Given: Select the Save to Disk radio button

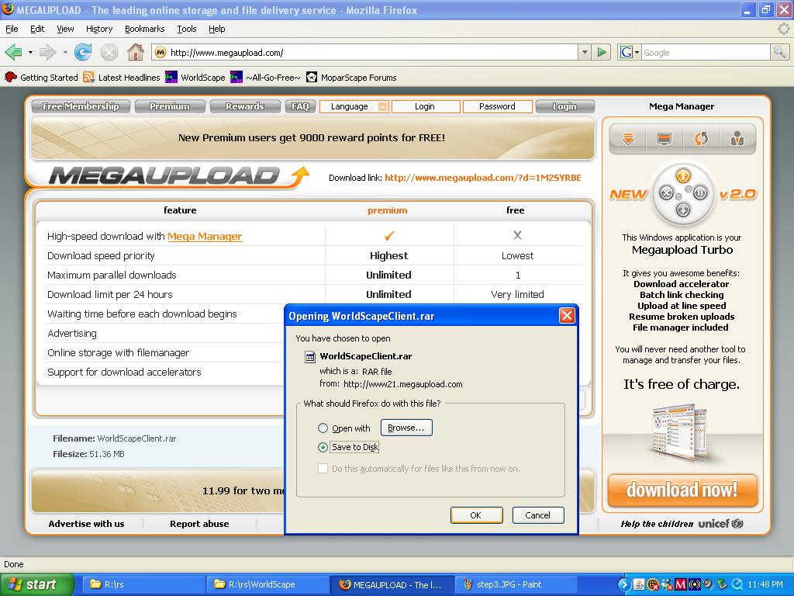Looking at the screenshot, I should tap(323, 448).
